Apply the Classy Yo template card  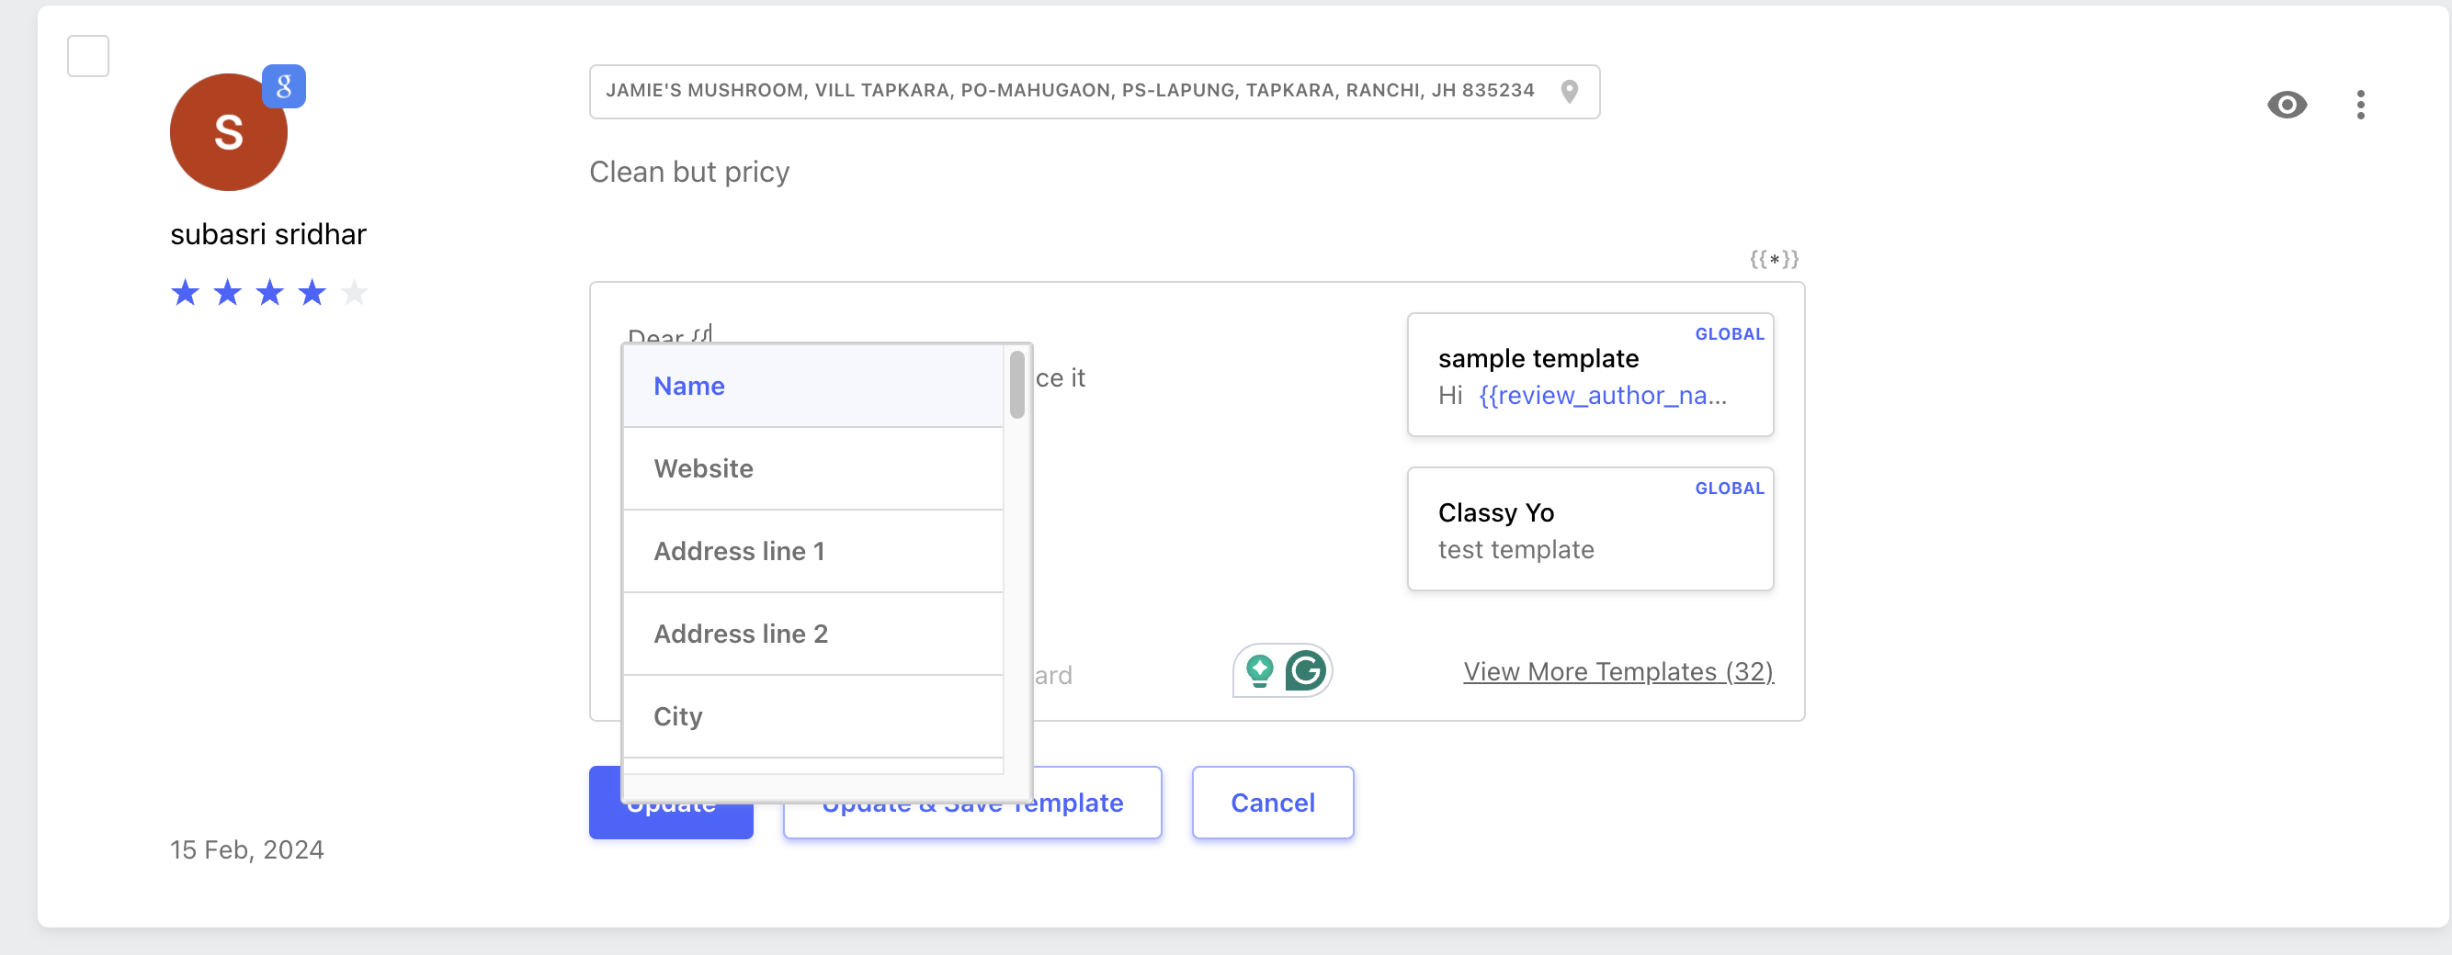coord(1590,529)
